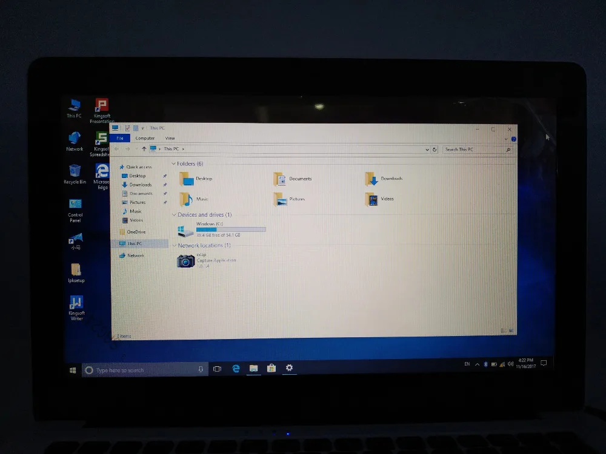Click the Help question mark icon
Viewport: 606px width, 454px height.
[514, 139]
